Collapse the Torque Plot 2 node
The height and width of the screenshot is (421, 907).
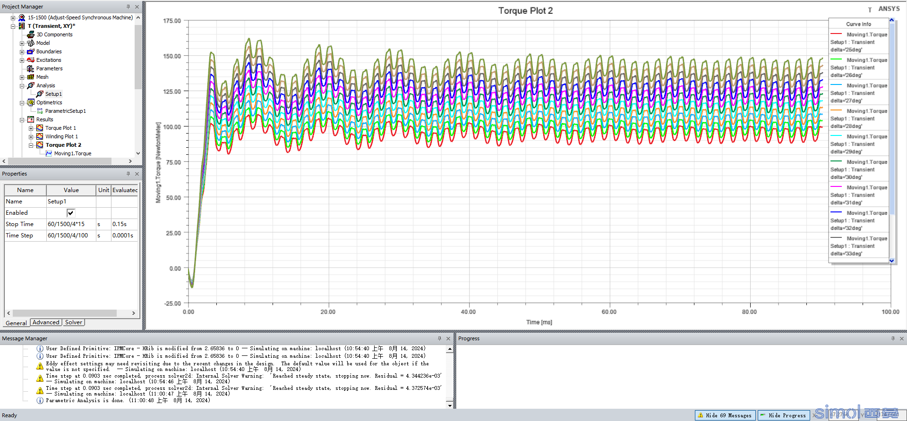pyautogui.click(x=31, y=145)
